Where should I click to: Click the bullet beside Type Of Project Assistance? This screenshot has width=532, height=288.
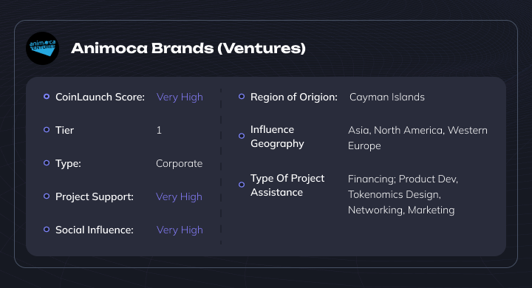pyautogui.click(x=242, y=185)
